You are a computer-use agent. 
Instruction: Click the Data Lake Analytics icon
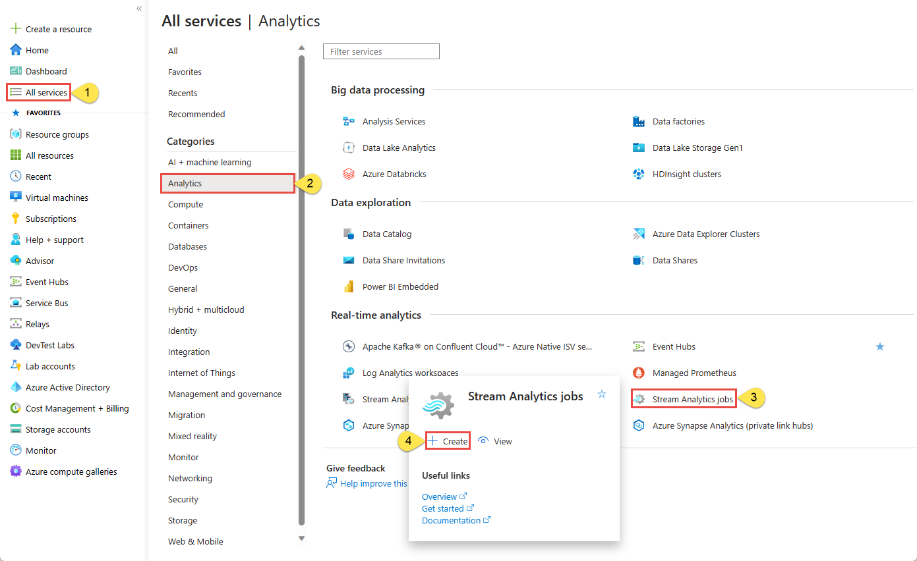349,147
